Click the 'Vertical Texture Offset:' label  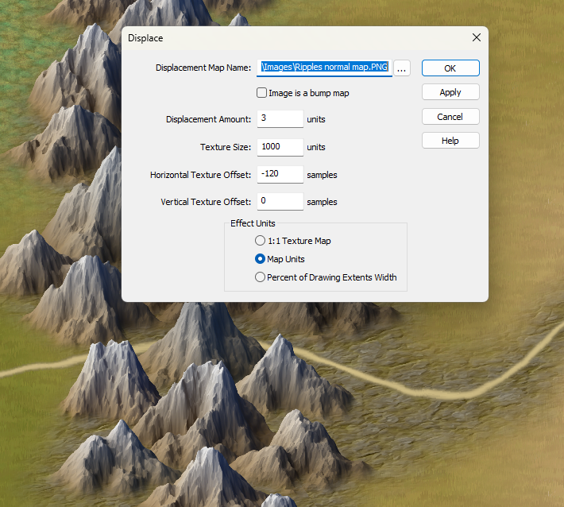206,202
